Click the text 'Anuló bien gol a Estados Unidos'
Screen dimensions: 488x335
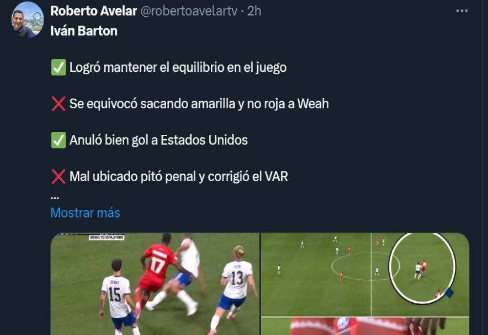[x=159, y=140]
